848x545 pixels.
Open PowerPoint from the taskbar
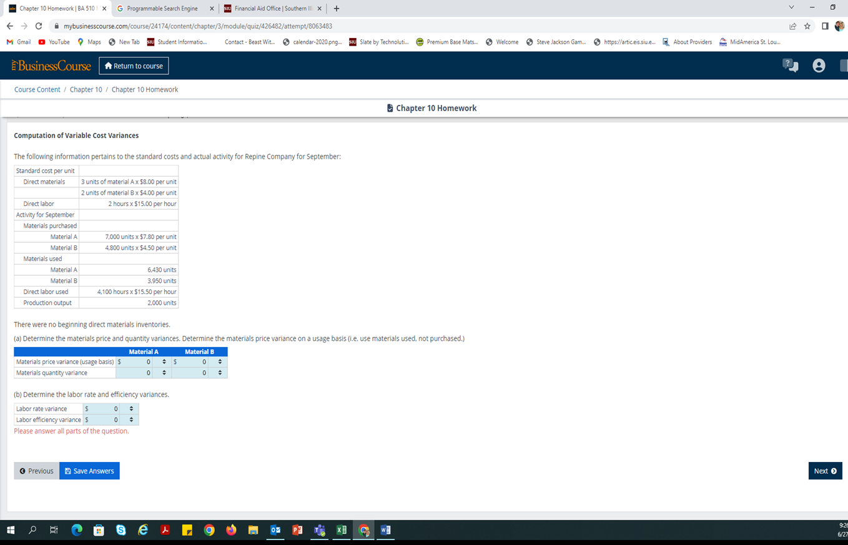point(297,530)
